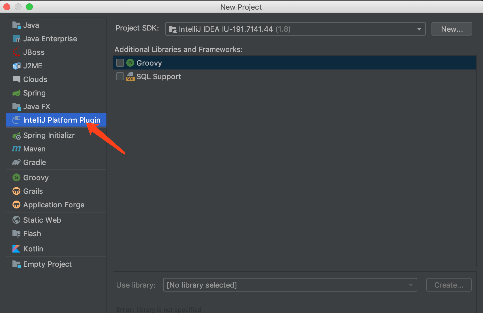Click the Create... library button

[449, 285]
